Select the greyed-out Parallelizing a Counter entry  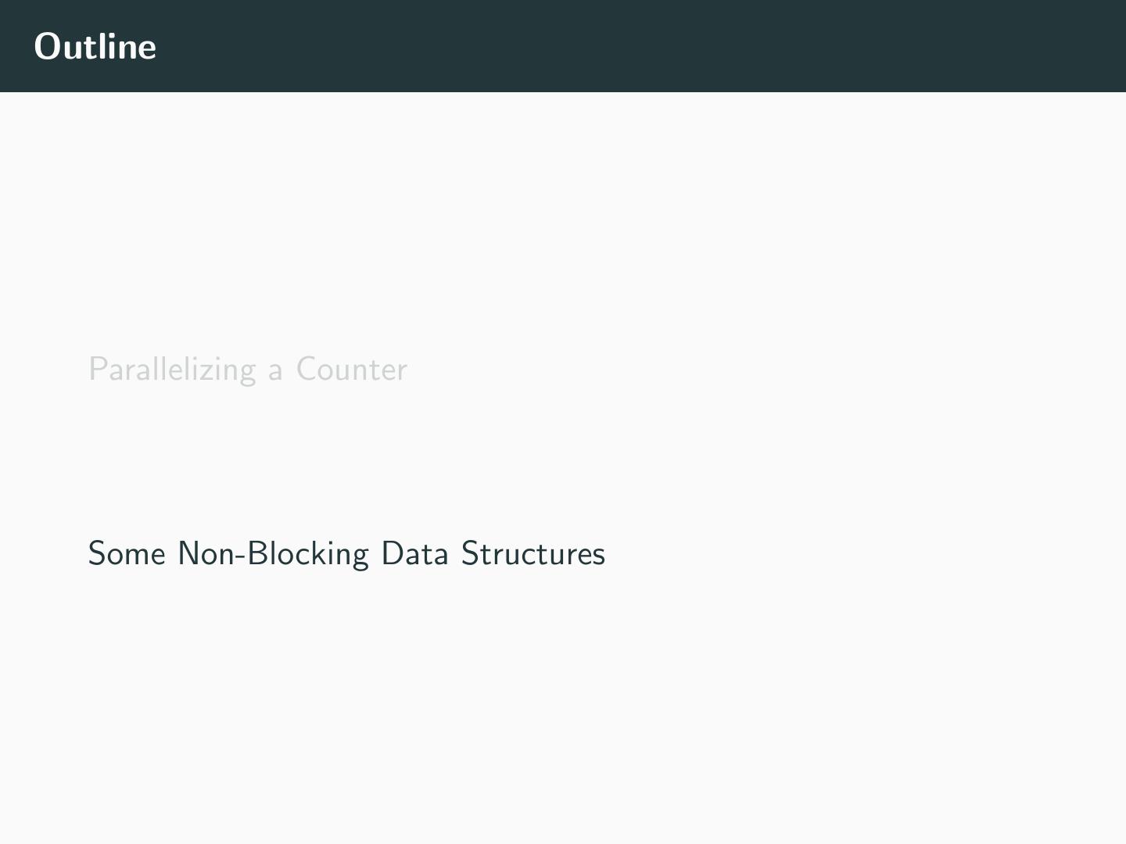[x=247, y=369]
